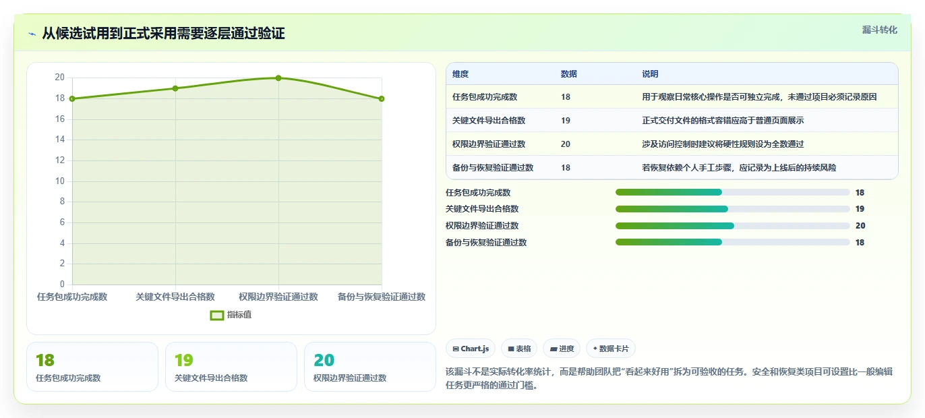This screenshot has width=925, height=418.
Task: Click the 数据卡片 tag chip
Action: (611, 349)
